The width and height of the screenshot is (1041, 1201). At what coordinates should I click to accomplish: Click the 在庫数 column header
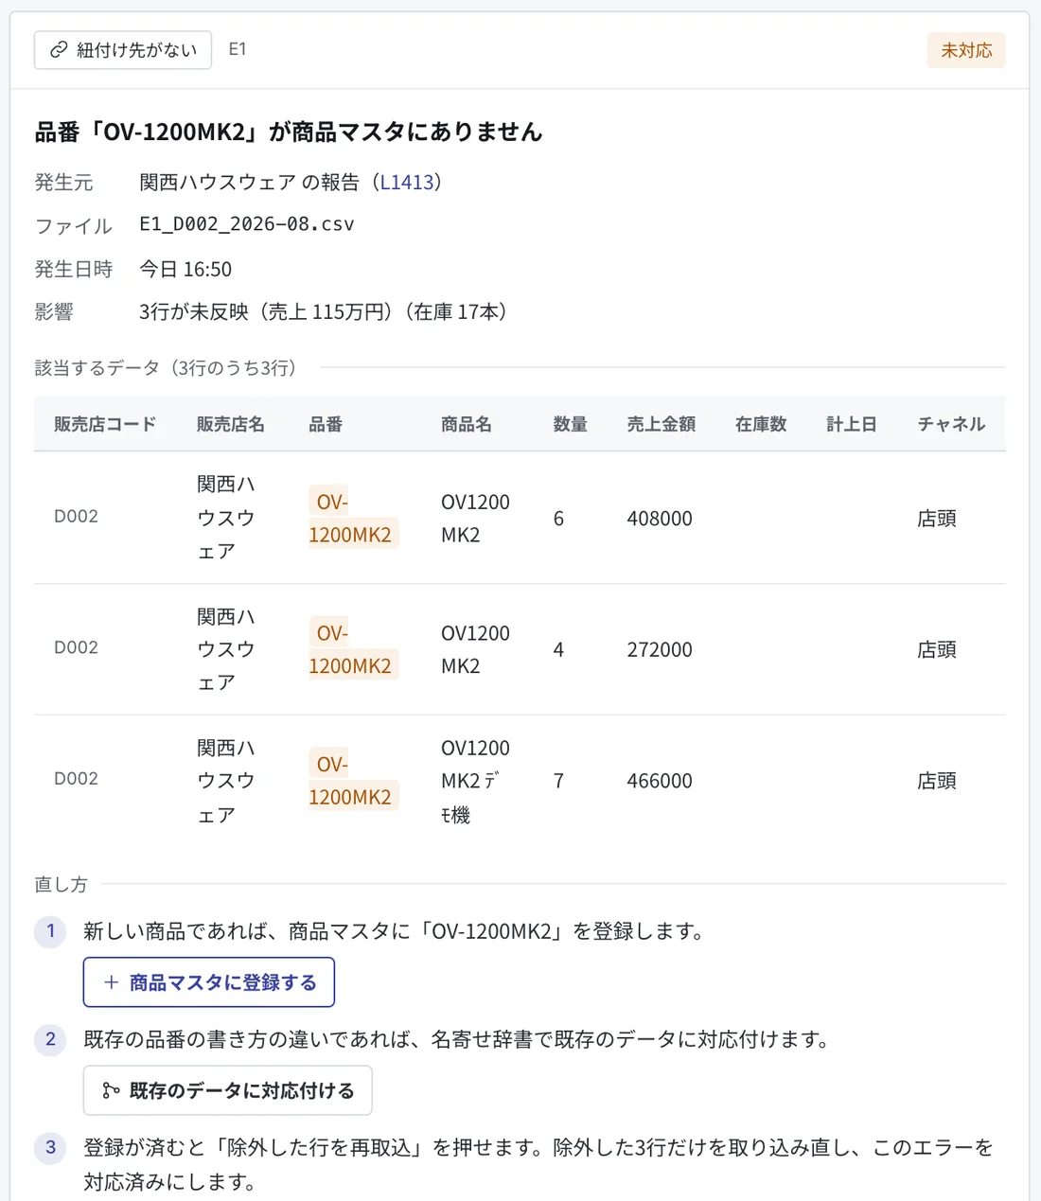(761, 424)
